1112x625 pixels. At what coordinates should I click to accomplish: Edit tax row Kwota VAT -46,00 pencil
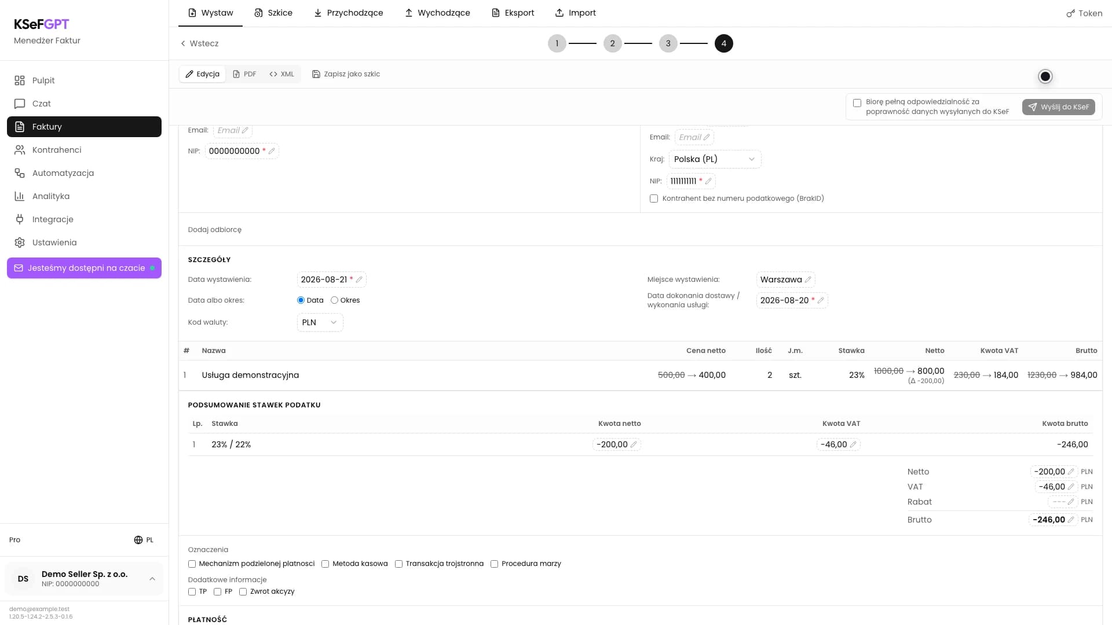(x=853, y=444)
